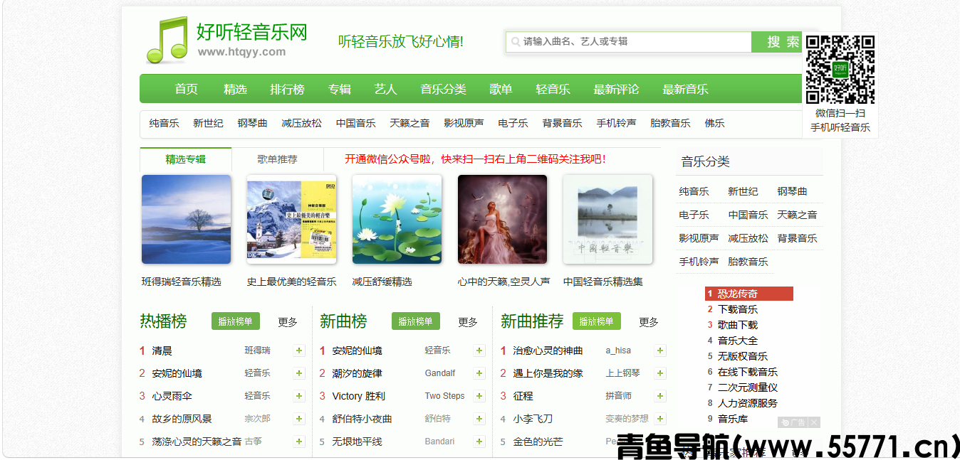
Task: Open 音乐分类 in the green navigation bar
Action: [443, 89]
